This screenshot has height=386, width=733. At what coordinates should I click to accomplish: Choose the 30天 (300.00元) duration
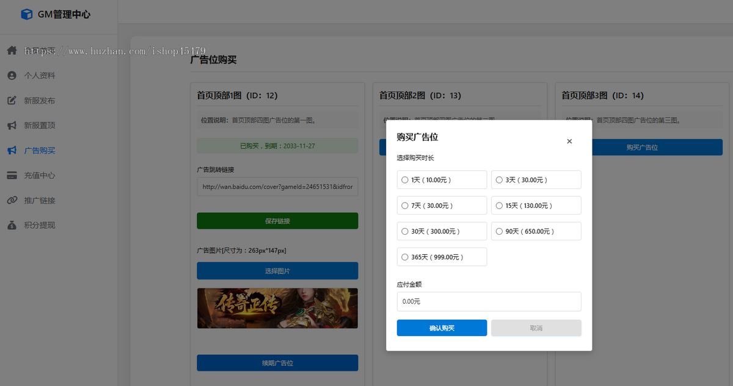point(442,231)
